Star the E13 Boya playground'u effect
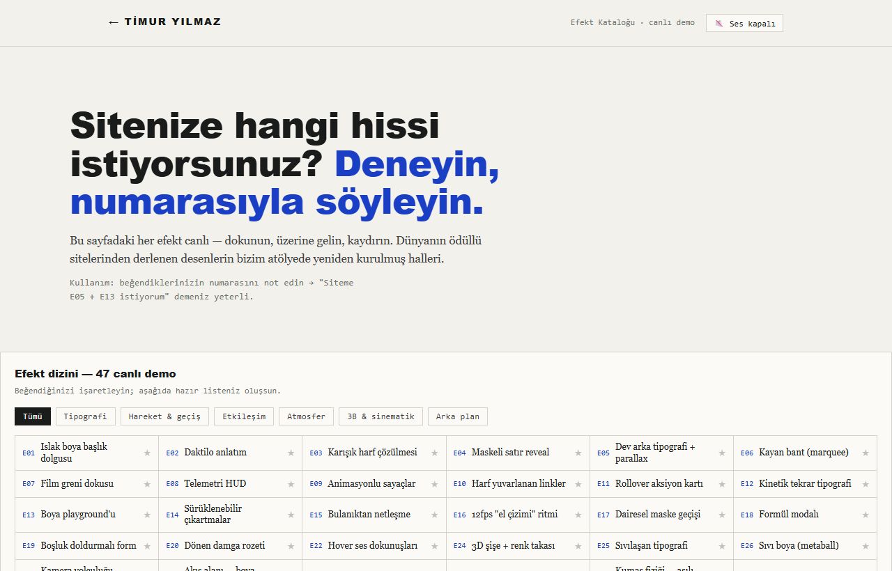 coord(147,515)
